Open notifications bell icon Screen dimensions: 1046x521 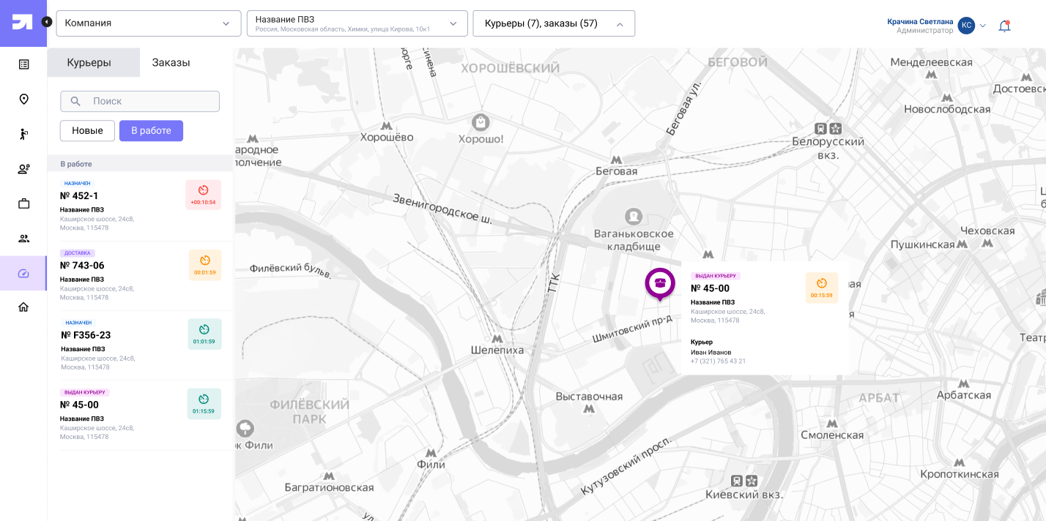click(1004, 26)
